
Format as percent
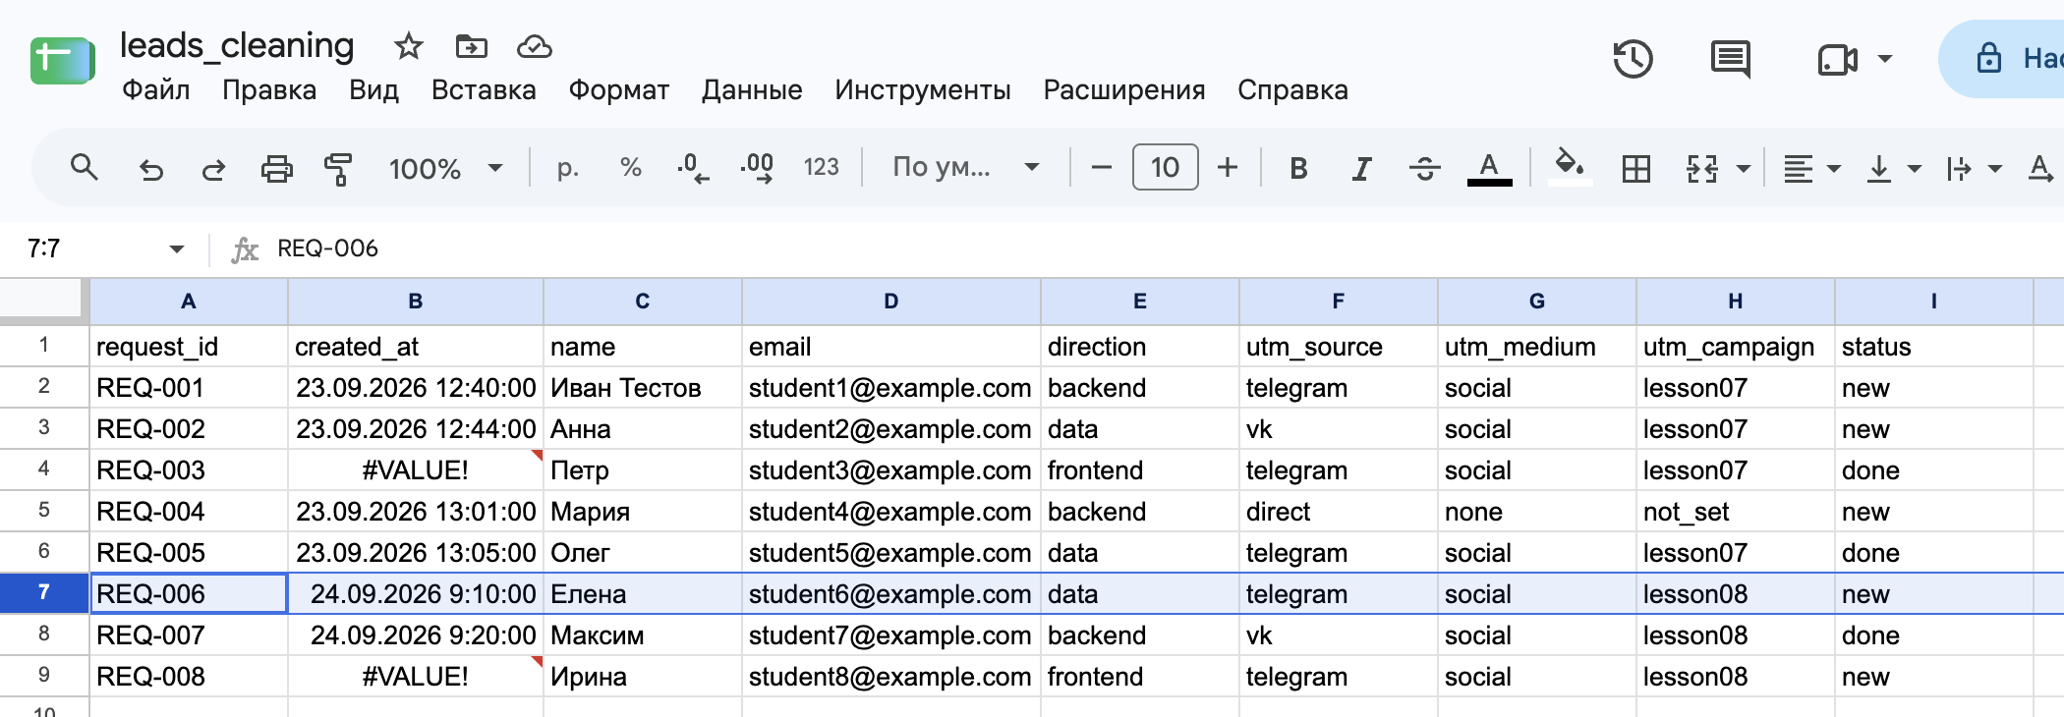click(631, 168)
